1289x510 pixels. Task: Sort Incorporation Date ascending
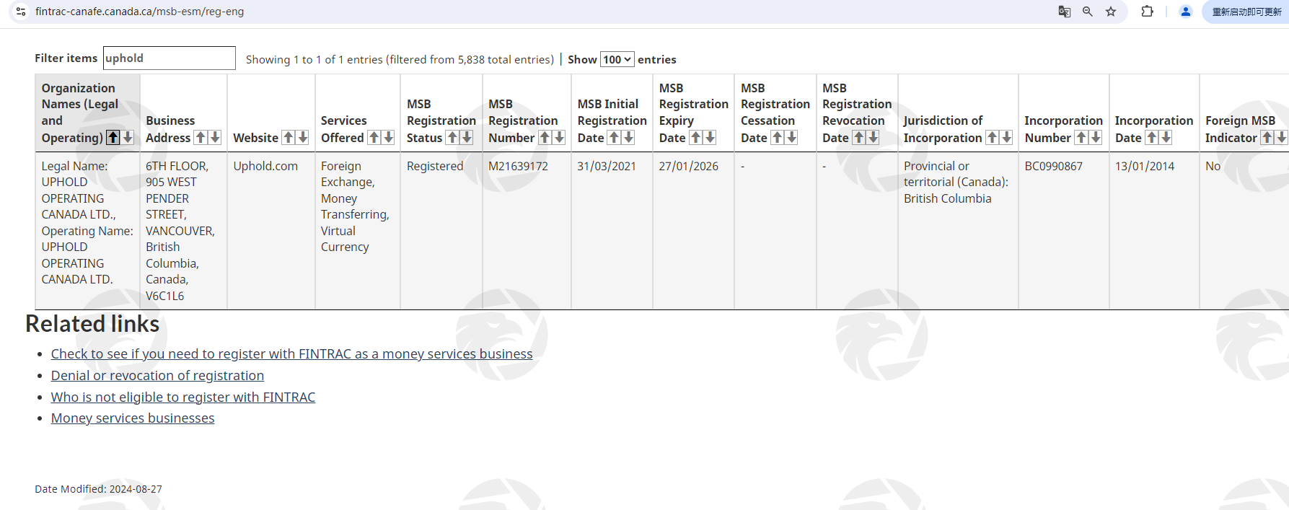(1152, 137)
